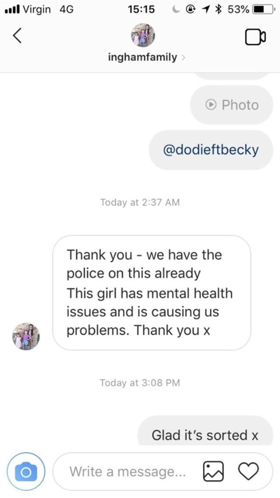Tap the Today at 3:08 PM timestamp
The image size is (280, 498).
tap(140, 382)
